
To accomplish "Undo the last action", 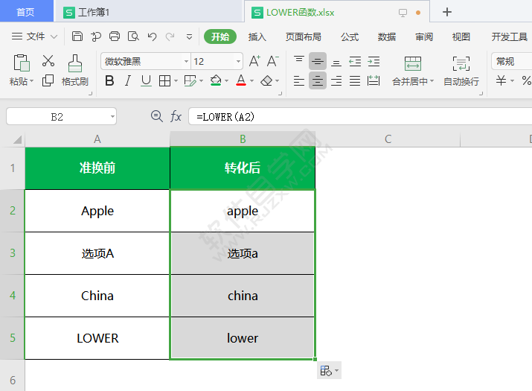I will [x=152, y=36].
